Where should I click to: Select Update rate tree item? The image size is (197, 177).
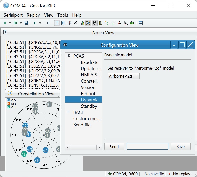(91, 69)
